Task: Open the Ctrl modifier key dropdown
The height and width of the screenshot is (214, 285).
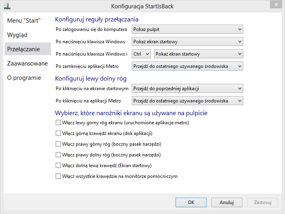Action: click(x=141, y=54)
